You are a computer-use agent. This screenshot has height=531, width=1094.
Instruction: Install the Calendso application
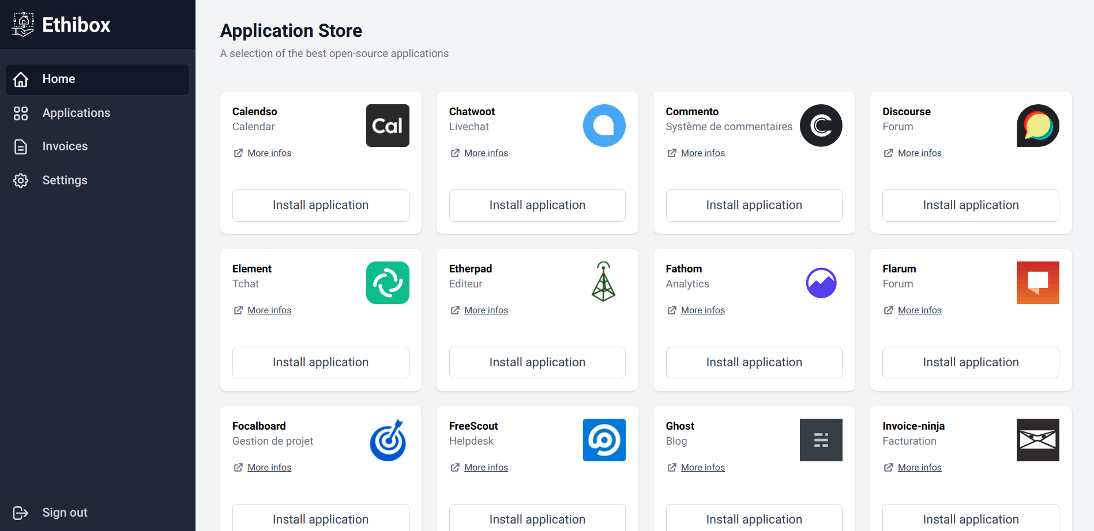[x=321, y=206]
